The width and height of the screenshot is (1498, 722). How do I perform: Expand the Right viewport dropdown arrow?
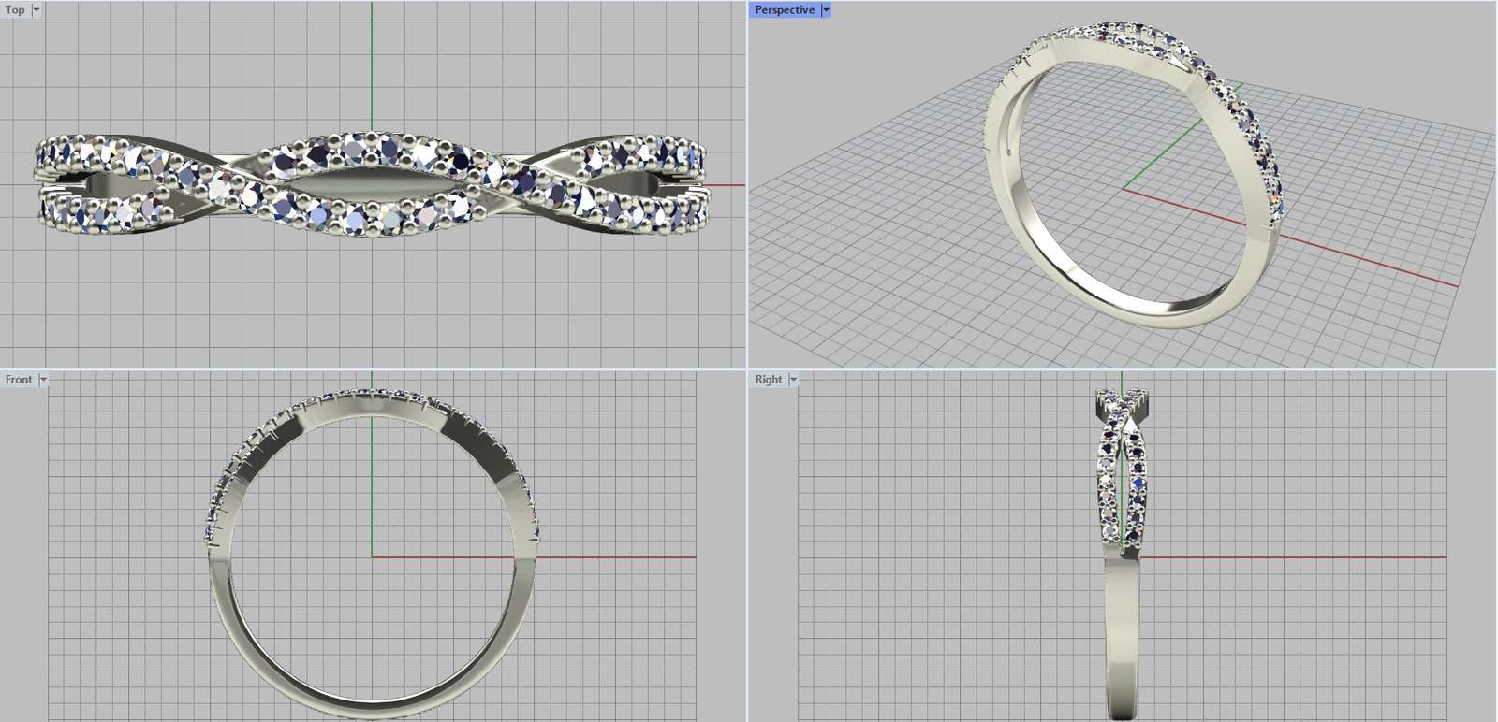click(x=793, y=380)
